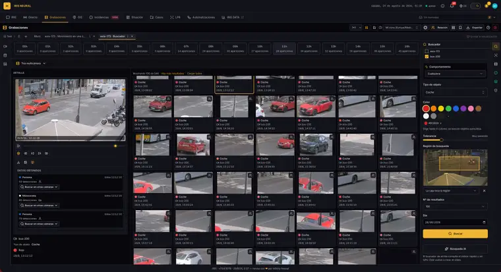Select the axis-173 Movimiento tab
Viewport: 501px width, 272px height.
pyautogui.click(x=64, y=36)
